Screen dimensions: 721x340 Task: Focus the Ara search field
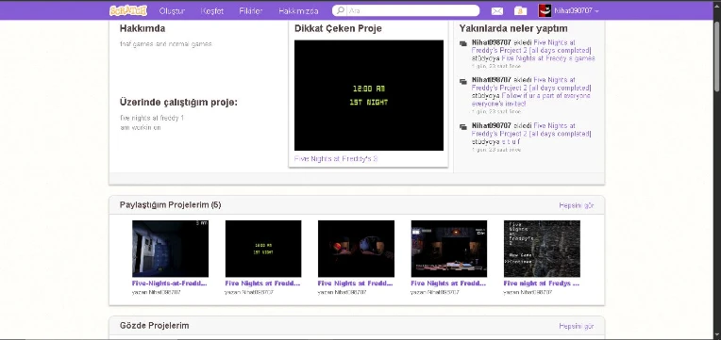[412, 10]
